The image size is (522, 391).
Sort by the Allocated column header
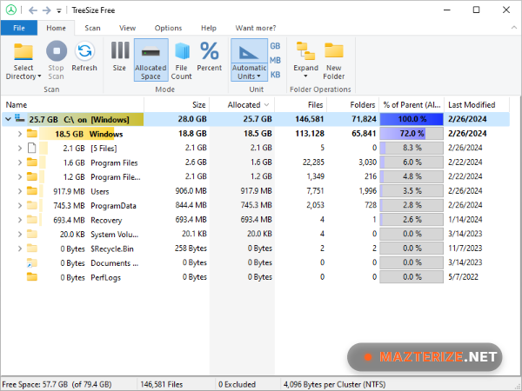[242, 105]
